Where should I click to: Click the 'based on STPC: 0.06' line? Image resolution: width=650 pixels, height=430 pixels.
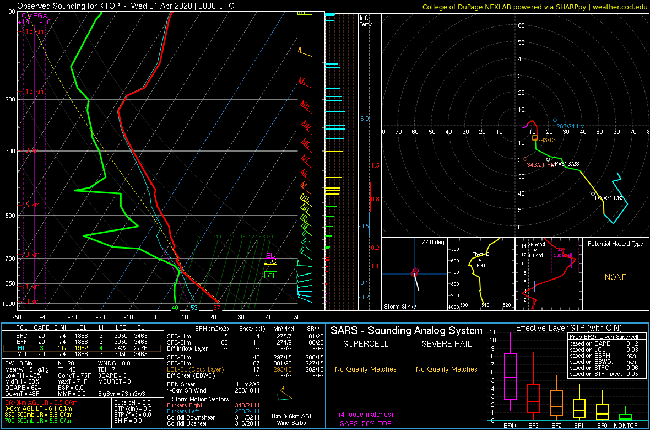click(605, 368)
